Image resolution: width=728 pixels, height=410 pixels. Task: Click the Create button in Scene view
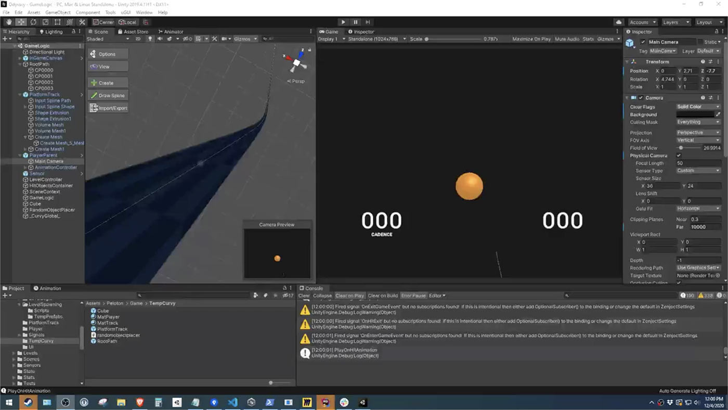[108, 83]
